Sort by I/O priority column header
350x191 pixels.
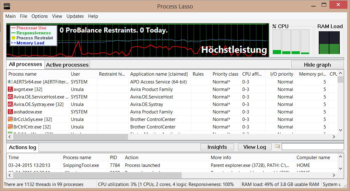pos(280,74)
